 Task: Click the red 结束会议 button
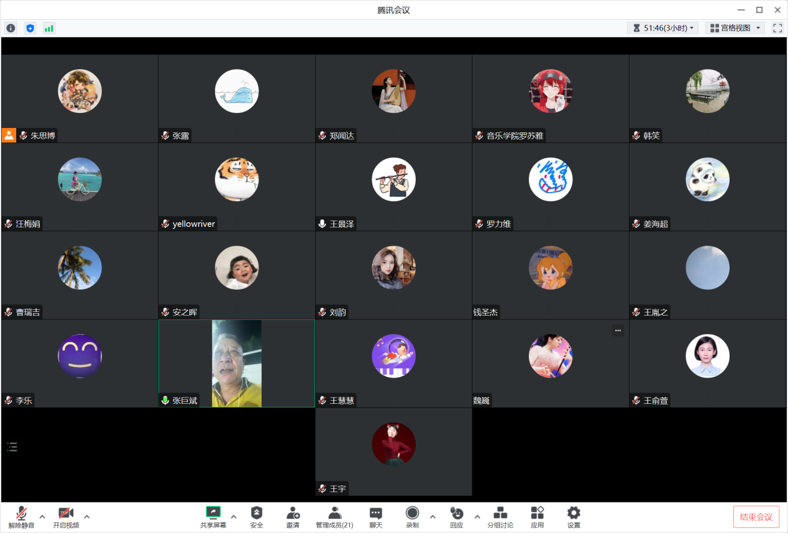(x=756, y=517)
